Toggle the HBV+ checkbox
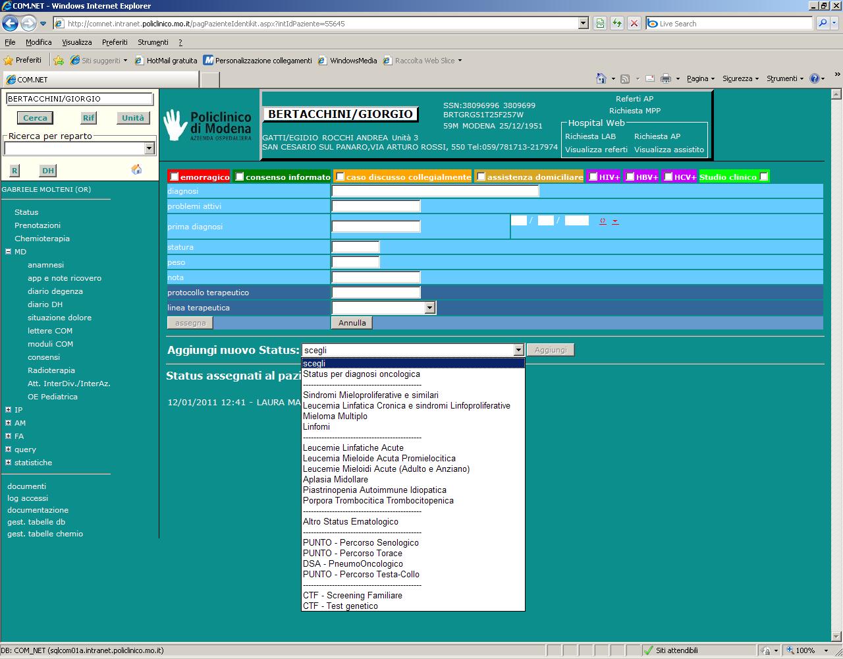The image size is (843, 659). click(x=630, y=177)
